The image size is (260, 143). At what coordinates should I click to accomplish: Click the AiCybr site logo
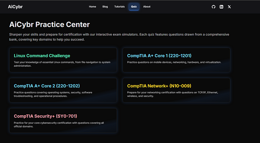coord(15,7)
